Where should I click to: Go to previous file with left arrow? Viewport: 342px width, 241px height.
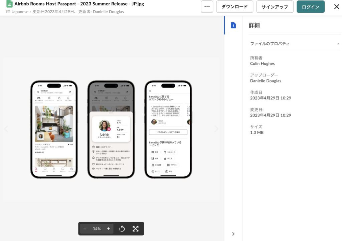(x=6, y=129)
